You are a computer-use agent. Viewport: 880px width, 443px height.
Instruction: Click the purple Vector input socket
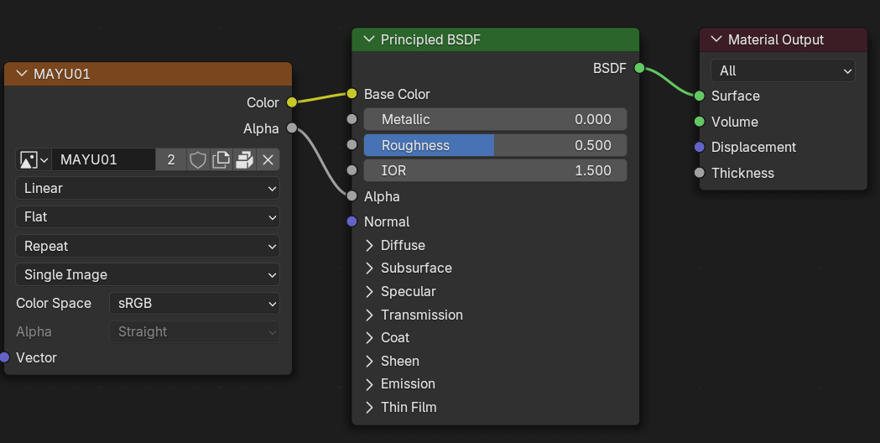[4, 357]
